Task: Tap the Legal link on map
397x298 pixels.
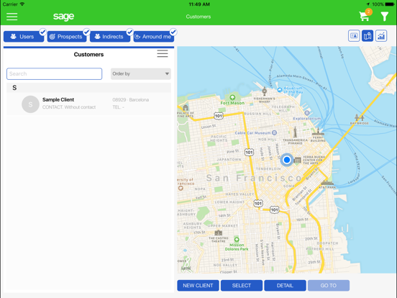Action: (x=186, y=268)
